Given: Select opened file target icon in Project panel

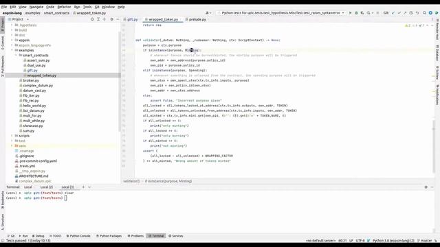Looking at the screenshot, I should tap(92, 19).
